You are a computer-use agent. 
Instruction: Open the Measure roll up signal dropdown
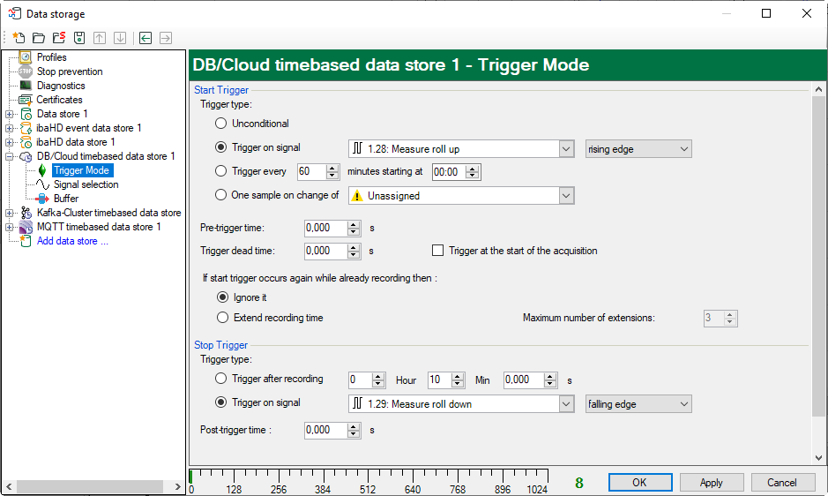click(x=566, y=149)
